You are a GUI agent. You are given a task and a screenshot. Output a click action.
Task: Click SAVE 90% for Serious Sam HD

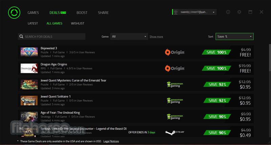[217, 132]
